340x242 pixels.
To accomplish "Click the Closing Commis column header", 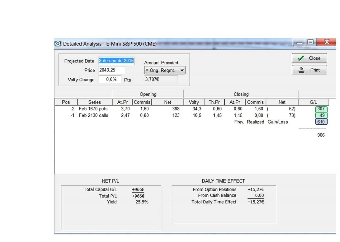I will click(x=255, y=102).
